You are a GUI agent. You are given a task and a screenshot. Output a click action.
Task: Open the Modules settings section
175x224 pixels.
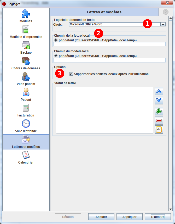26,14
